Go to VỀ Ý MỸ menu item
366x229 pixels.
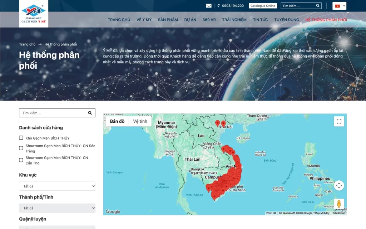point(144,20)
